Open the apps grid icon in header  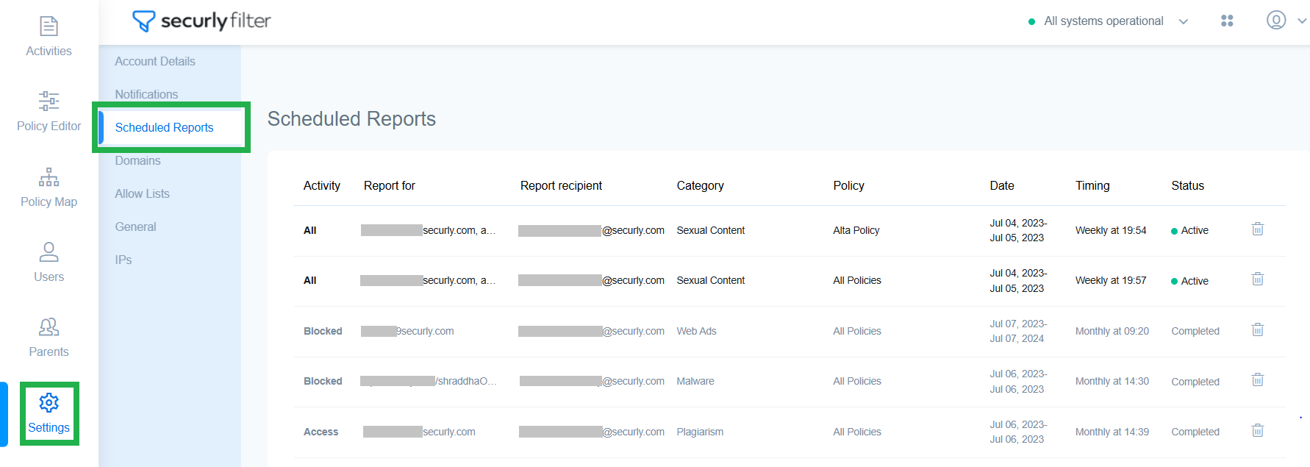tap(1227, 21)
